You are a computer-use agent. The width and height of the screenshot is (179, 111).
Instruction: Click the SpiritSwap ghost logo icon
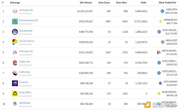[15, 104]
